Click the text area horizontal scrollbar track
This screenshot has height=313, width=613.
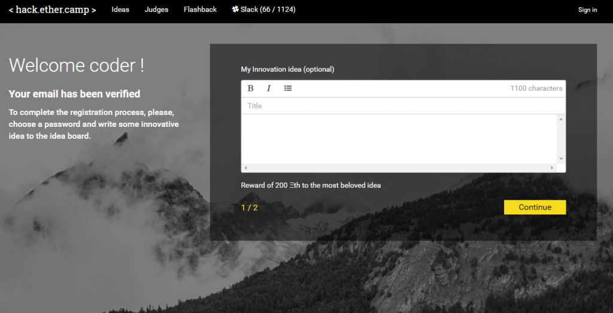pos(399,168)
